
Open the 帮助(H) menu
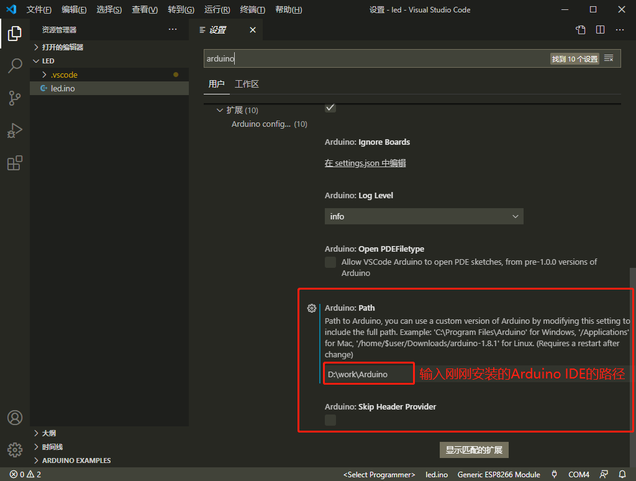pos(288,9)
